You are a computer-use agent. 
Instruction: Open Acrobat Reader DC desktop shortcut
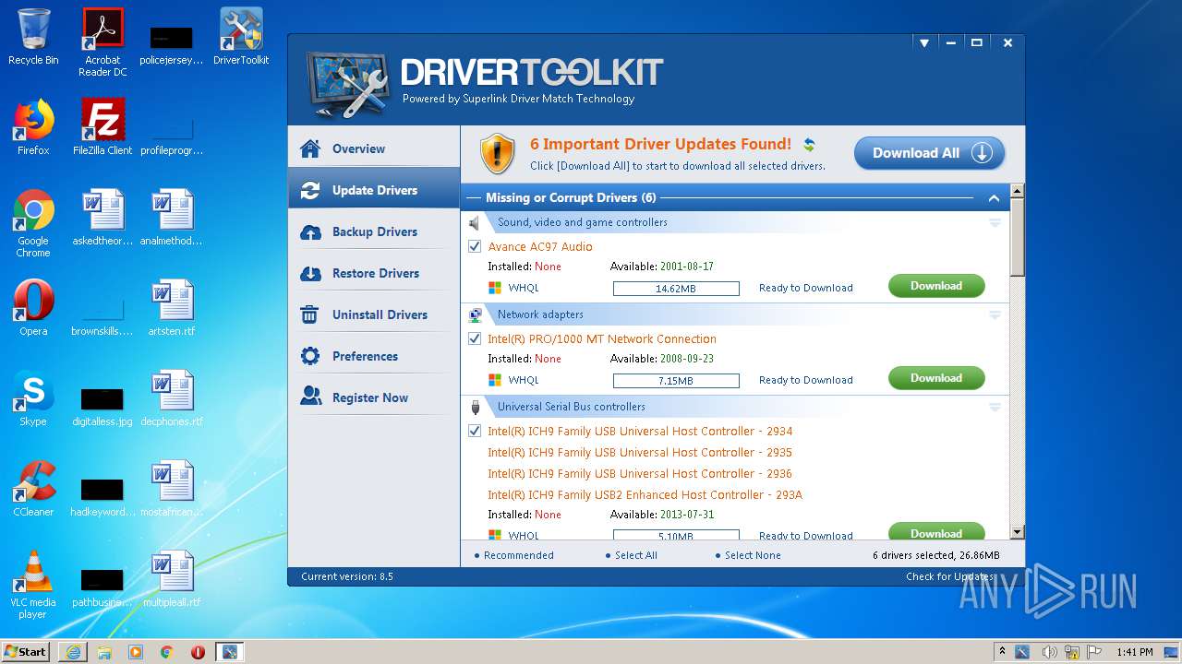coord(103,42)
